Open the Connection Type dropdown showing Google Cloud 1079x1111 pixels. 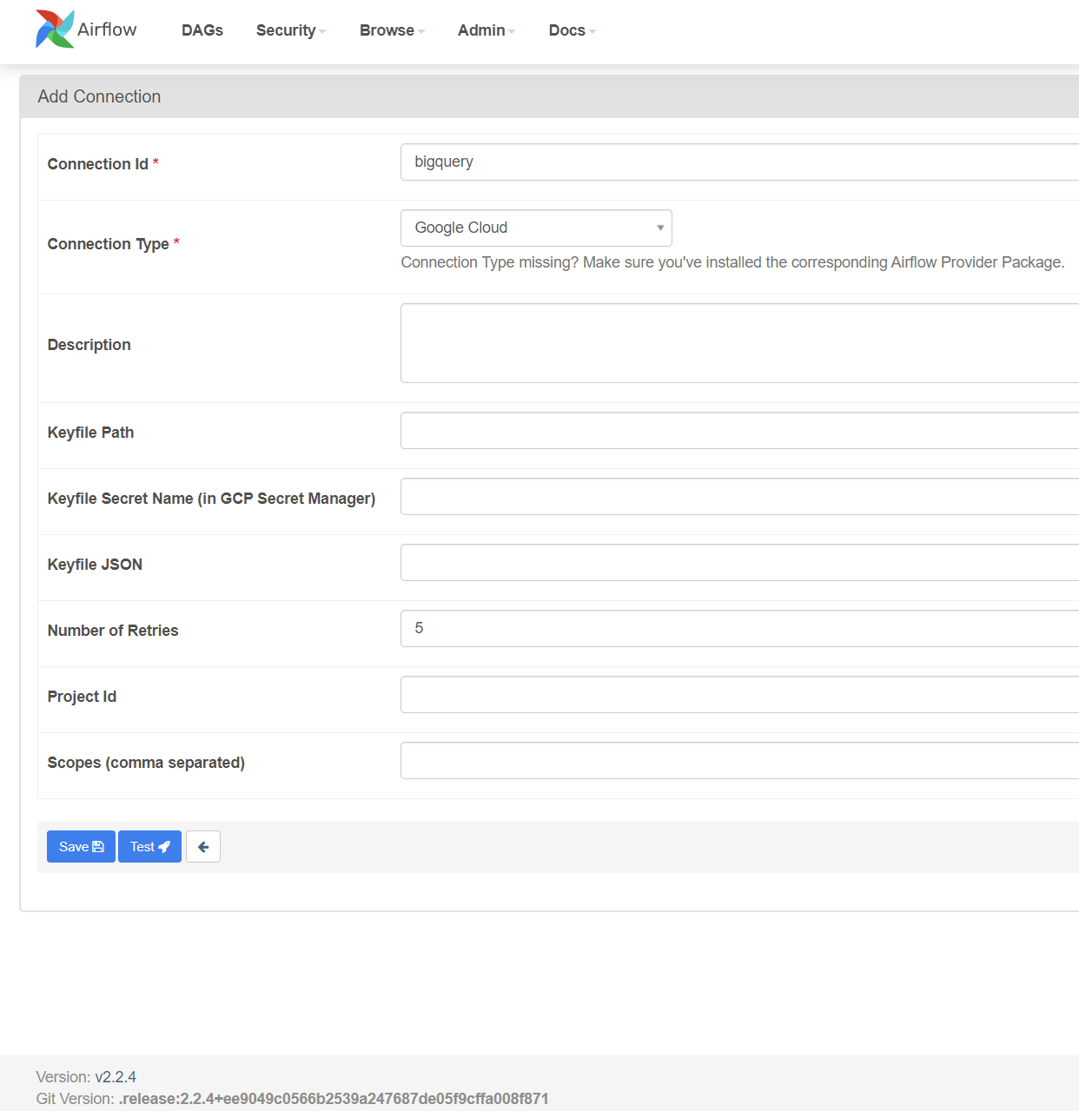[536, 228]
